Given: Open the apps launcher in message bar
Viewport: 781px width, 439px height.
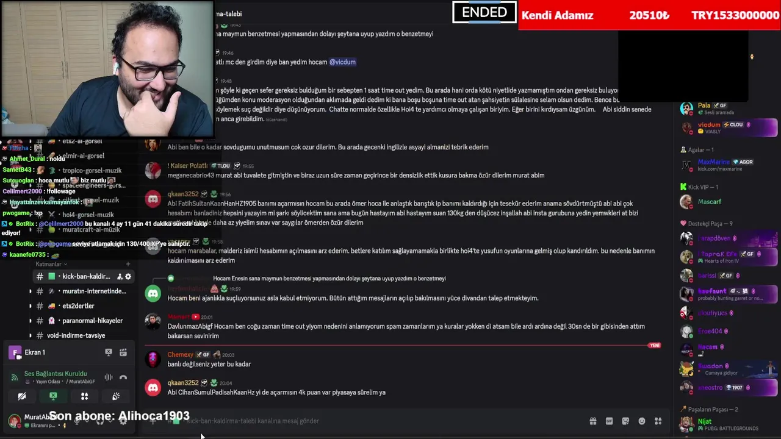Looking at the screenshot, I should pos(658,421).
